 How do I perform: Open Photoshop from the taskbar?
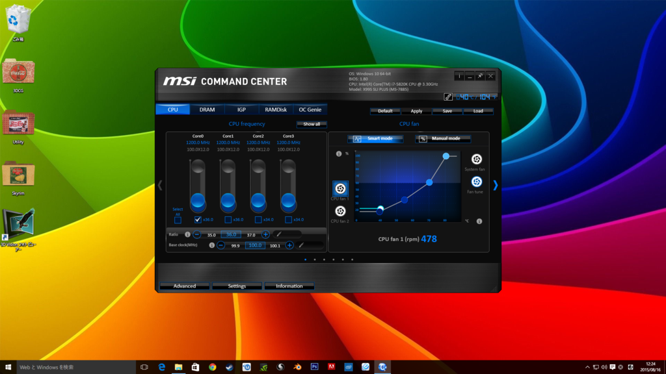tap(314, 367)
